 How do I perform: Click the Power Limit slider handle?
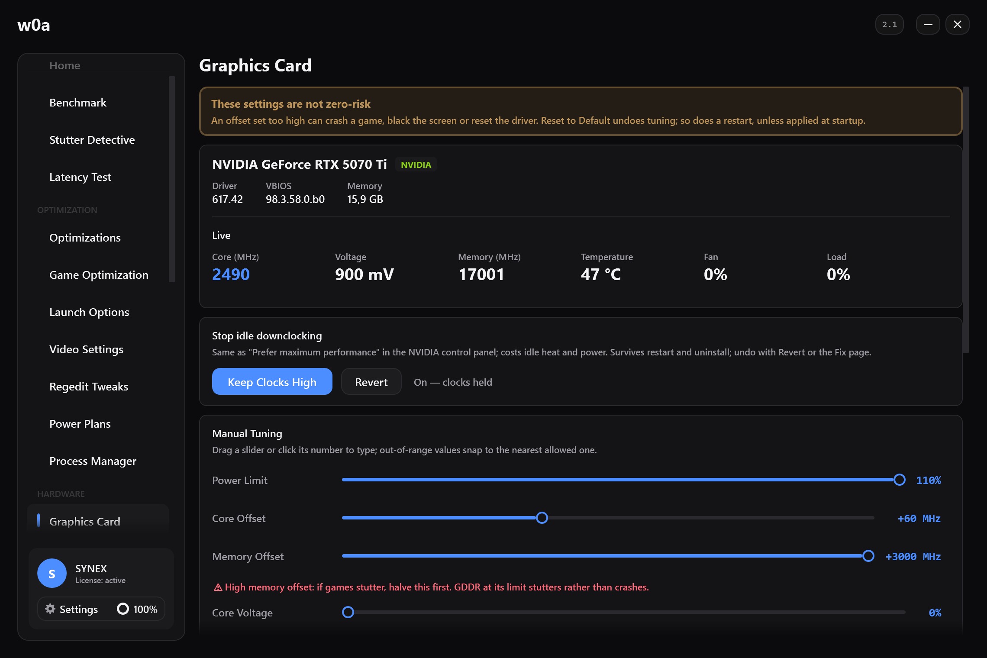point(900,480)
